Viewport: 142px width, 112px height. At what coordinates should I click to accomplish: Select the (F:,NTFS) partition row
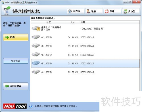click(85, 63)
